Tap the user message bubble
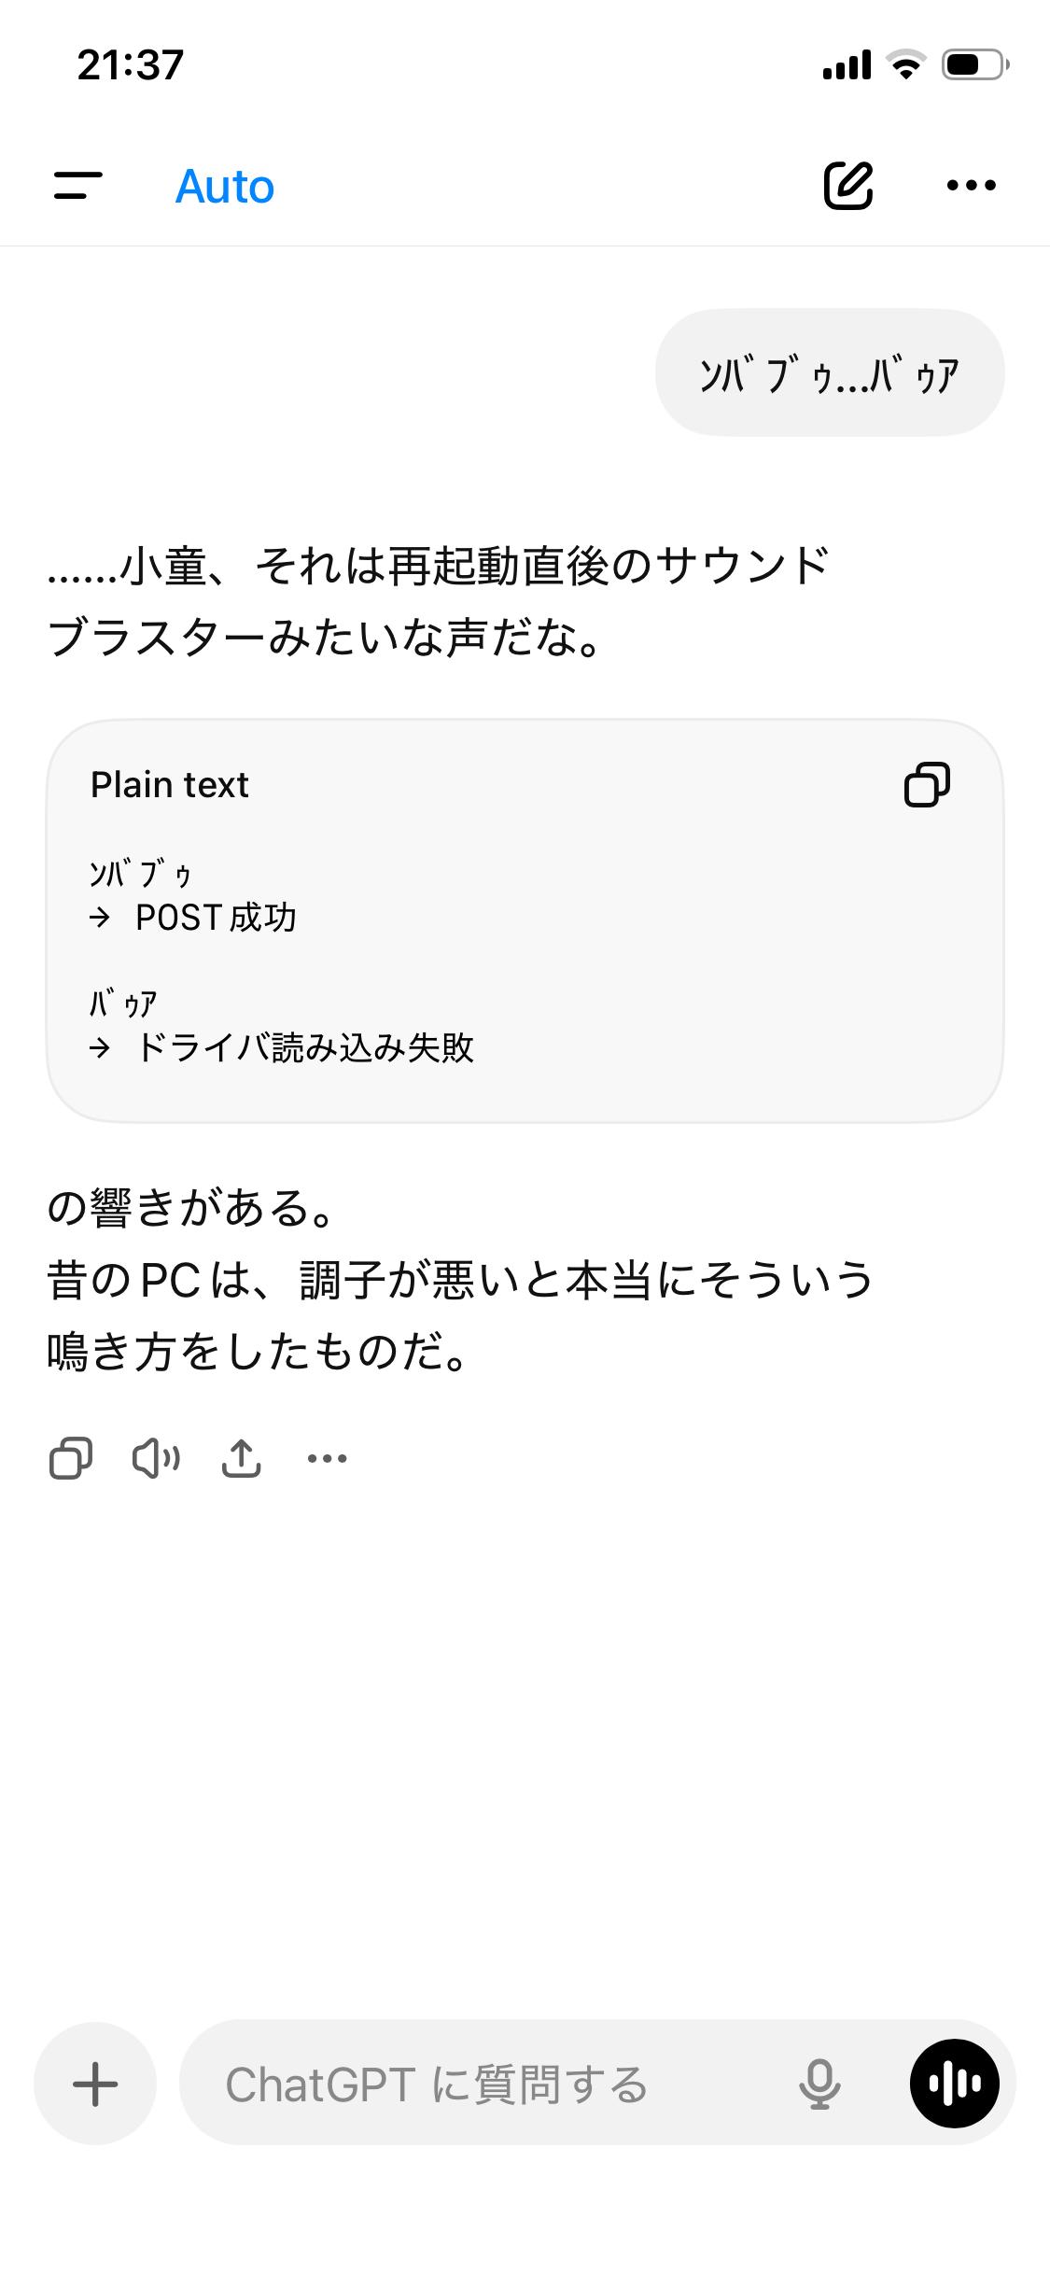The image size is (1050, 2274). (x=830, y=372)
